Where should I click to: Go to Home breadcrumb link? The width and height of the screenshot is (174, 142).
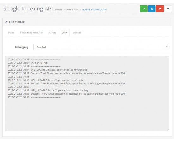(59, 9)
